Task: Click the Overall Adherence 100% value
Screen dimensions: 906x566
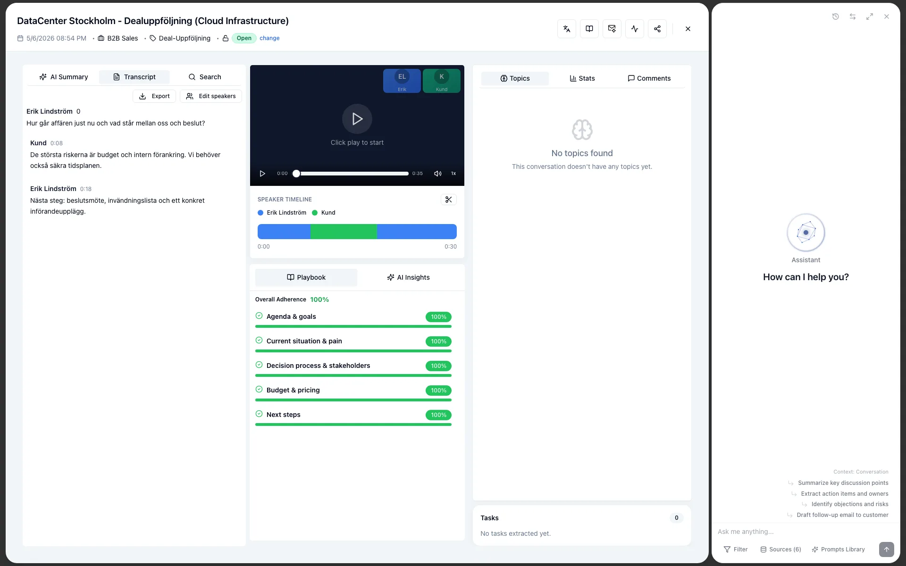Action: [x=319, y=300]
